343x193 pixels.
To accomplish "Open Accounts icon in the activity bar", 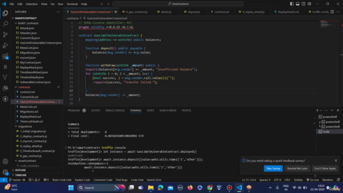I will click(5, 161).
